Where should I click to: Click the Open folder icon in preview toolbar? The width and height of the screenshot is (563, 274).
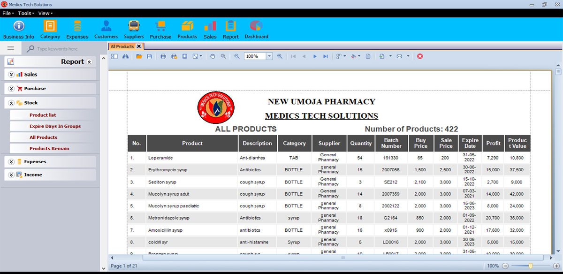[x=139, y=56]
